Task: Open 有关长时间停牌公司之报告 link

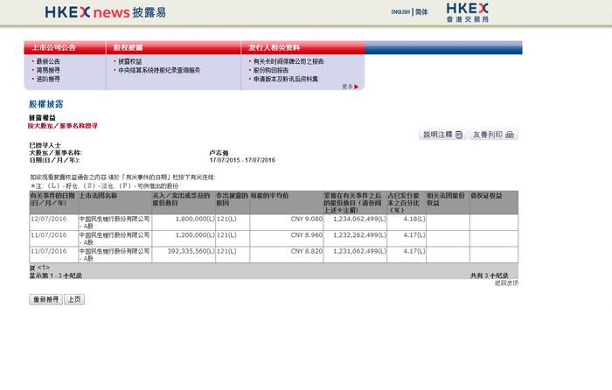Action: (x=289, y=61)
